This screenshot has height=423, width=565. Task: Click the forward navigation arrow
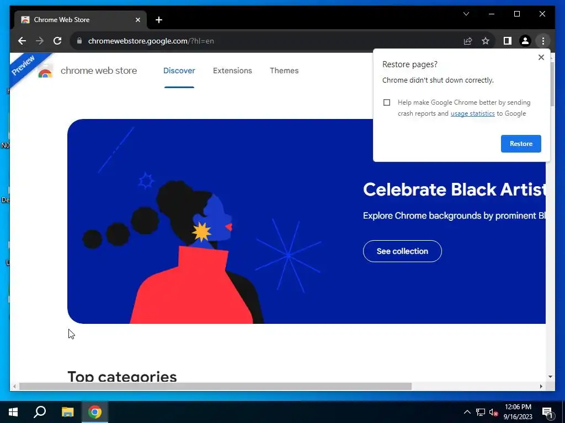click(x=40, y=41)
